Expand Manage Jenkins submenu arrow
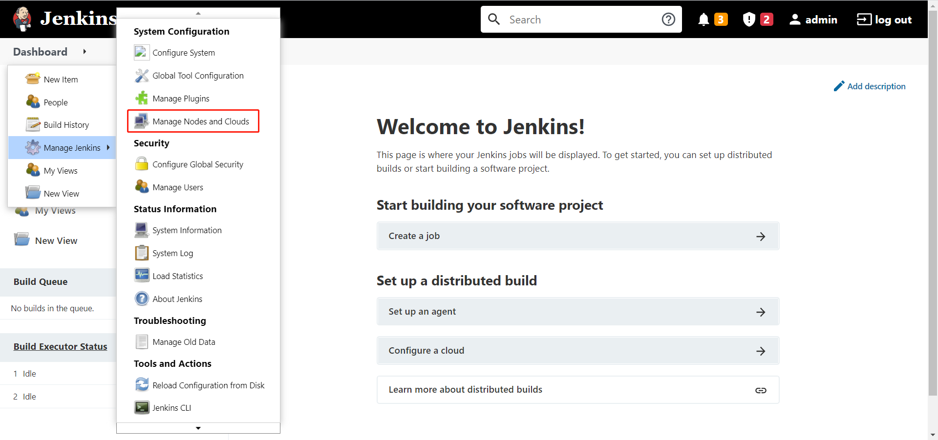Viewport: 938px width, 440px height. (108, 147)
